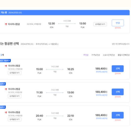This screenshot has width=131, height=128.
Task: Click the 후쿠오카(FUK) → 서울(SEL) route text
Action: 47,44
